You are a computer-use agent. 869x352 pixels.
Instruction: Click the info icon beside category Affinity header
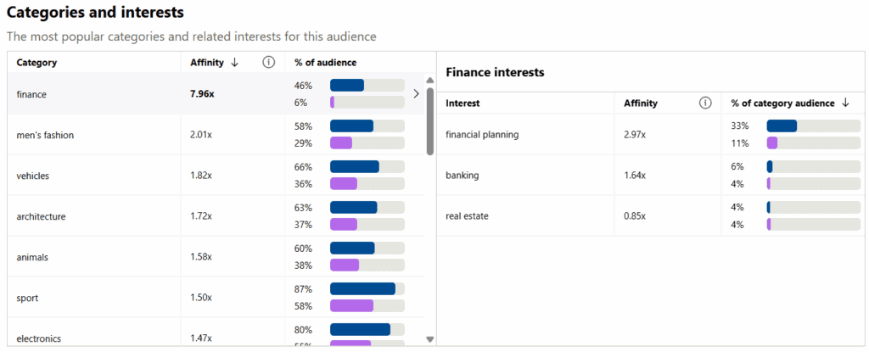268,63
